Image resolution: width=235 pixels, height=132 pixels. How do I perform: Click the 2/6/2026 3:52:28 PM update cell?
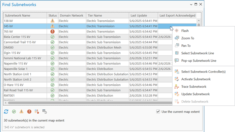(x=143, y=96)
